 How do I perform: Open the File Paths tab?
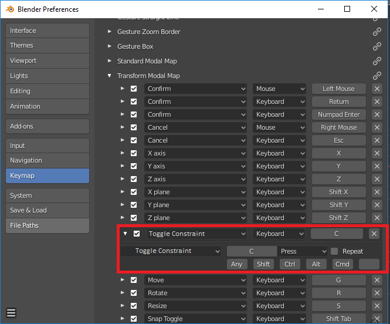point(48,225)
